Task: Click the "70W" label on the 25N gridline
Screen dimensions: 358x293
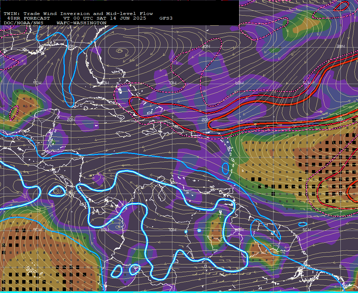Action: [173, 83]
